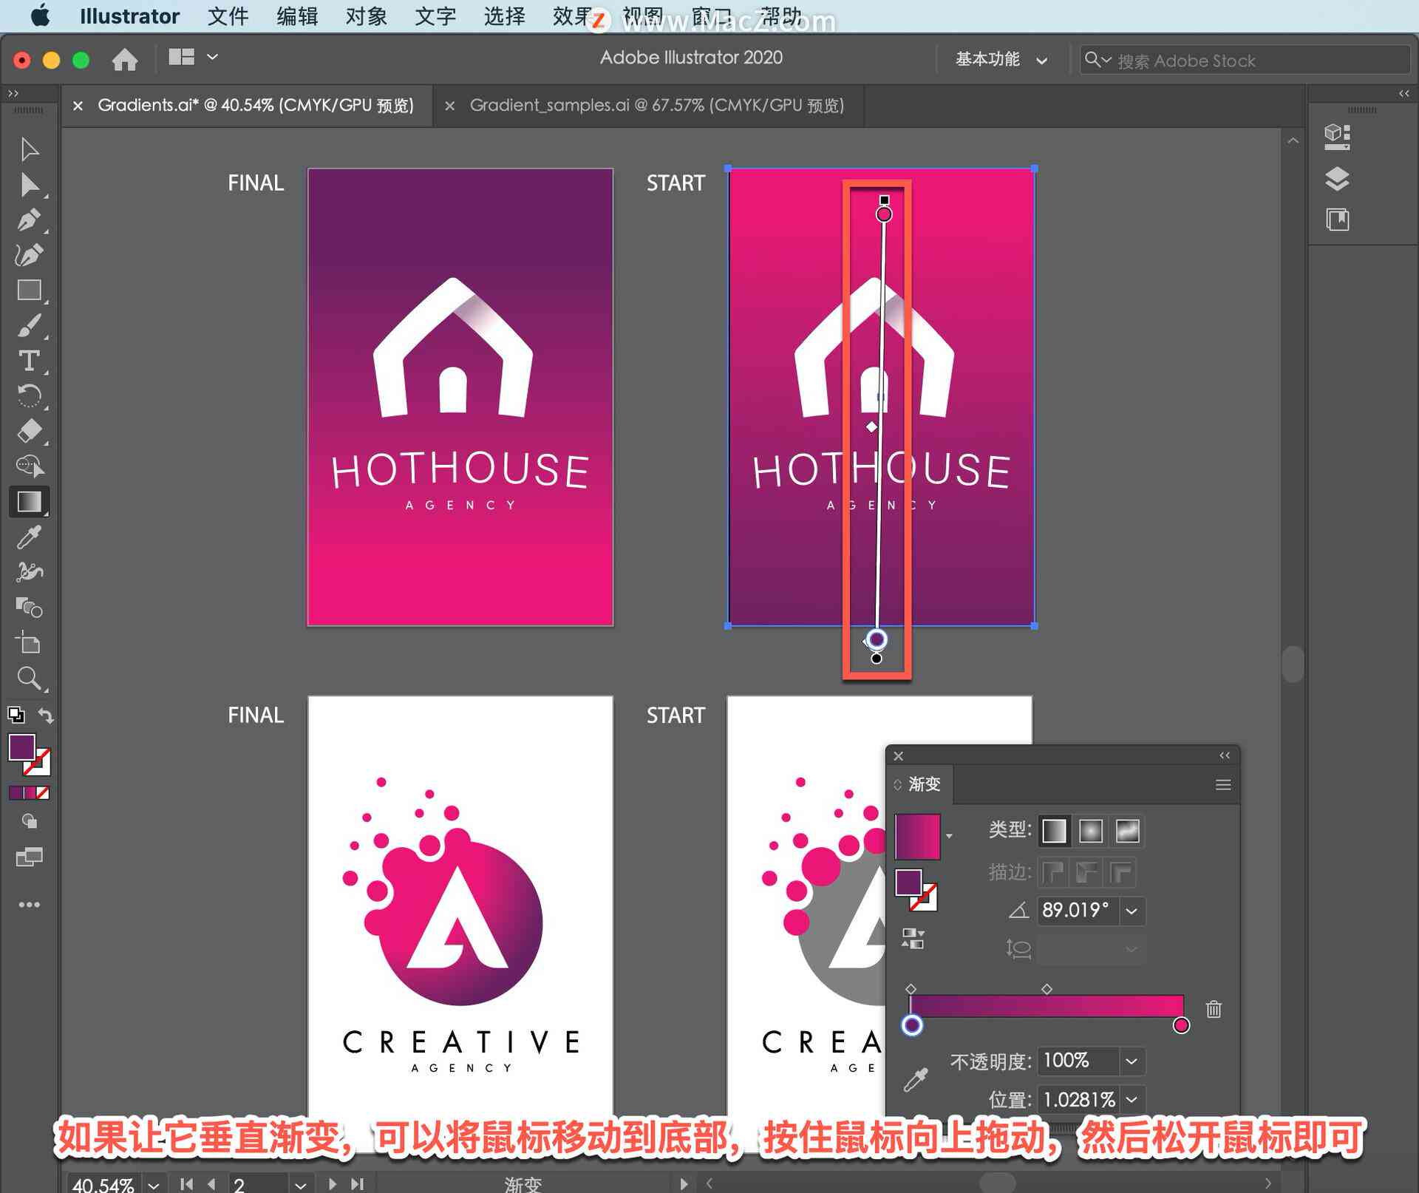Select the Artboard tool
The height and width of the screenshot is (1193, 1419).
[x=29, y=642]
